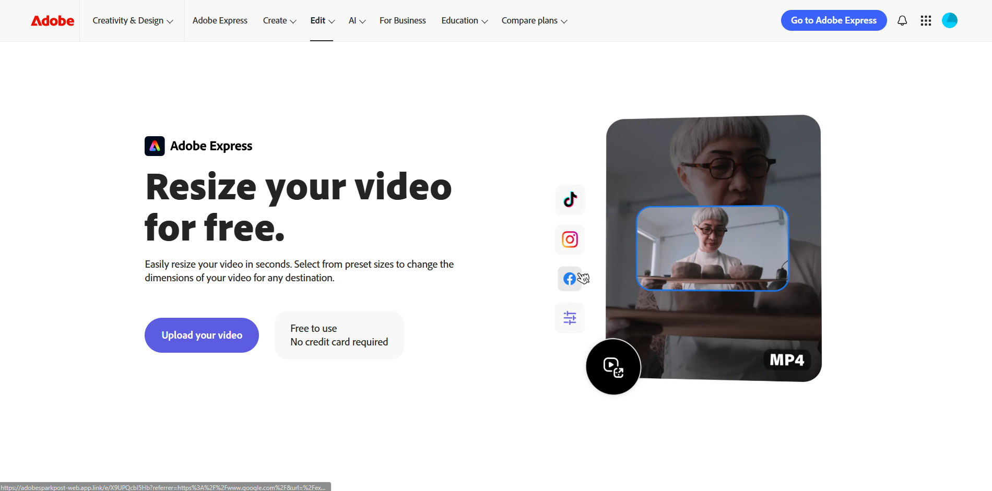The height and width of the screenshot is (491, 992).
Task: Click the For Business menu item
Action: click(403, 20)
